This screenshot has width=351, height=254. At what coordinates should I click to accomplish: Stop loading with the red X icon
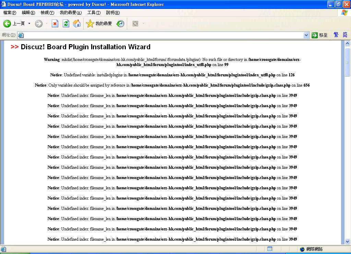pyautogui.click(x=55, y=24)
